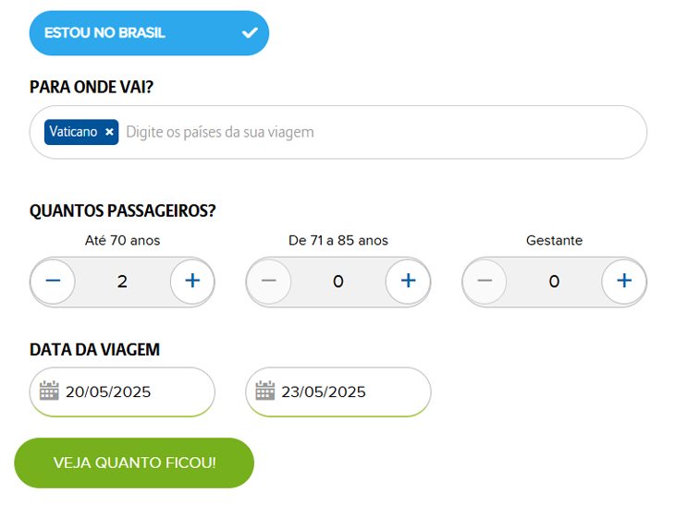The image size is (675, 505).
Task: Select the 23/05/2025 end date field
Action: (x=337, y=391)
